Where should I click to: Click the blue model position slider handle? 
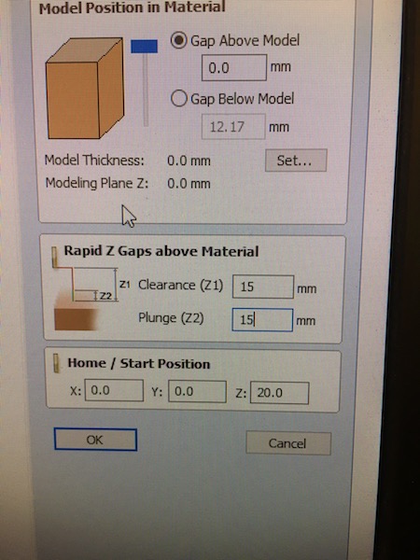pyautogui.click(x=145, y=47)
